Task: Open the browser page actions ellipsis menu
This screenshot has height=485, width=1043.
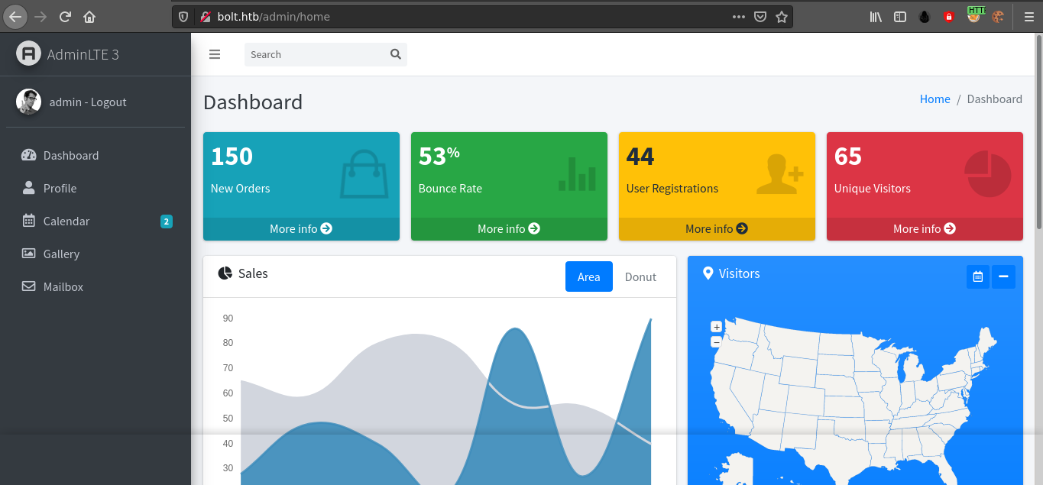Action: tap(738, 17)
